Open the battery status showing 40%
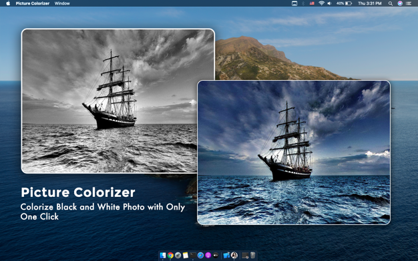The image size is (418, 261). click(344, 3)
